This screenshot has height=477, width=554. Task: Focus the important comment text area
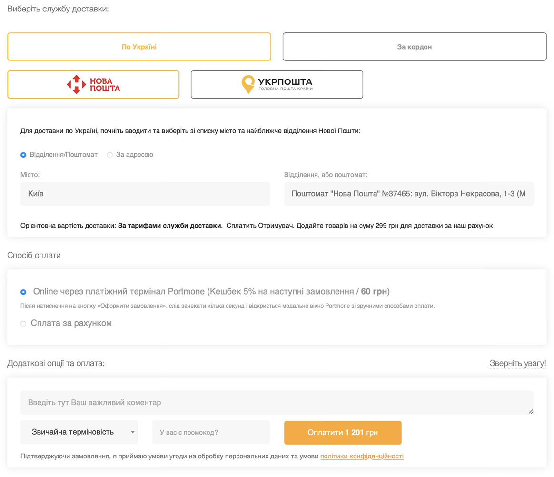(x=277, y=403)
